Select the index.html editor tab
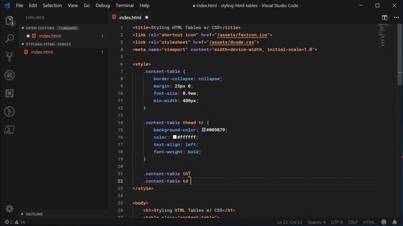The height and width of the screenshot is (226, 403). click(x=130, y=18)
